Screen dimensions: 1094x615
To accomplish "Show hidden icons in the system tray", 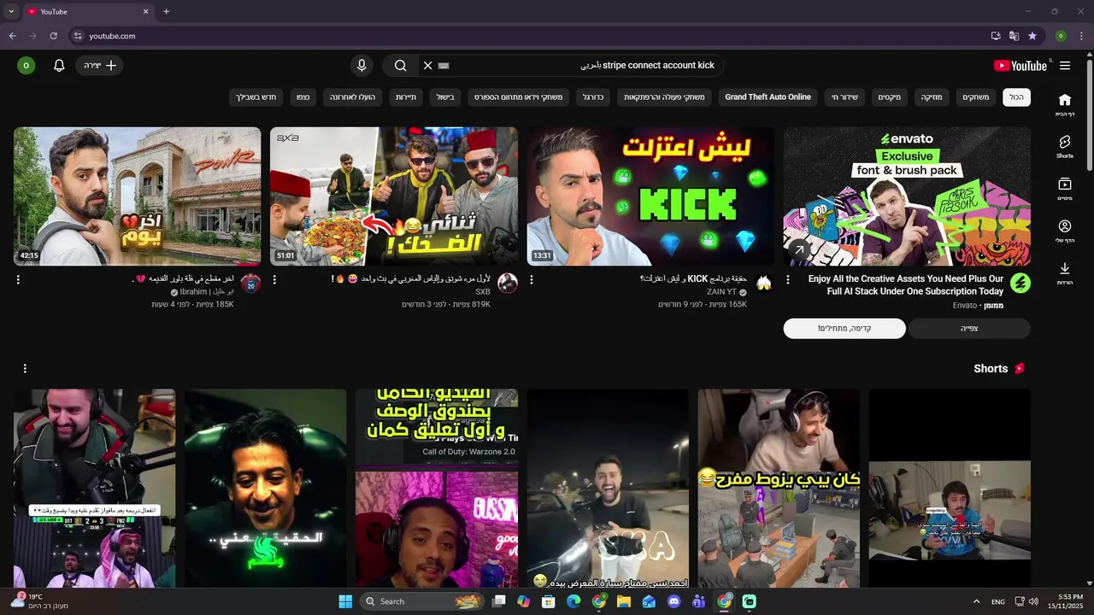I will pyautogui.click(x=976, y=601).
